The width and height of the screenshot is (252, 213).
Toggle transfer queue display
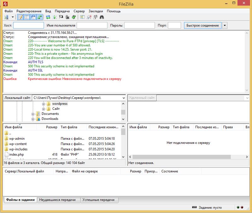click(40, 17)
